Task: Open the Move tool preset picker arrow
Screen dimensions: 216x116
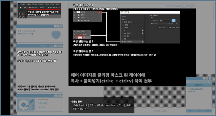Action: point(27,8)
